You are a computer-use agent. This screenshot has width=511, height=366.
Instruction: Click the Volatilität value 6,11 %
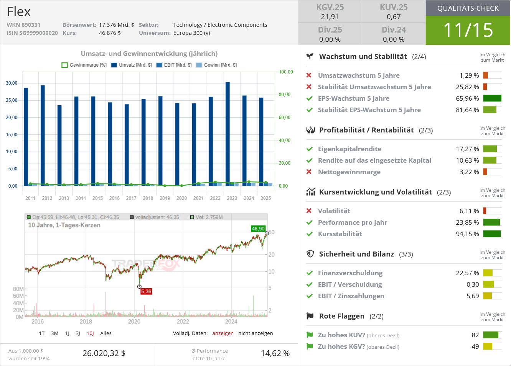click(x=469, y=211)
